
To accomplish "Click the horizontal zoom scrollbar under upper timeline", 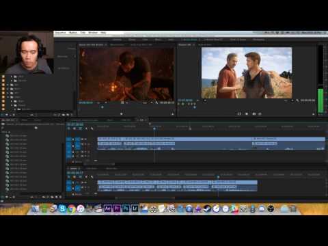I will [100, 164].
